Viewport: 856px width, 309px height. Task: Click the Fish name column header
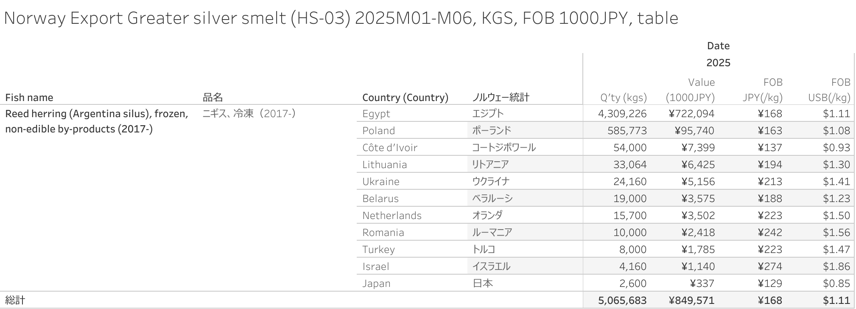29,98
